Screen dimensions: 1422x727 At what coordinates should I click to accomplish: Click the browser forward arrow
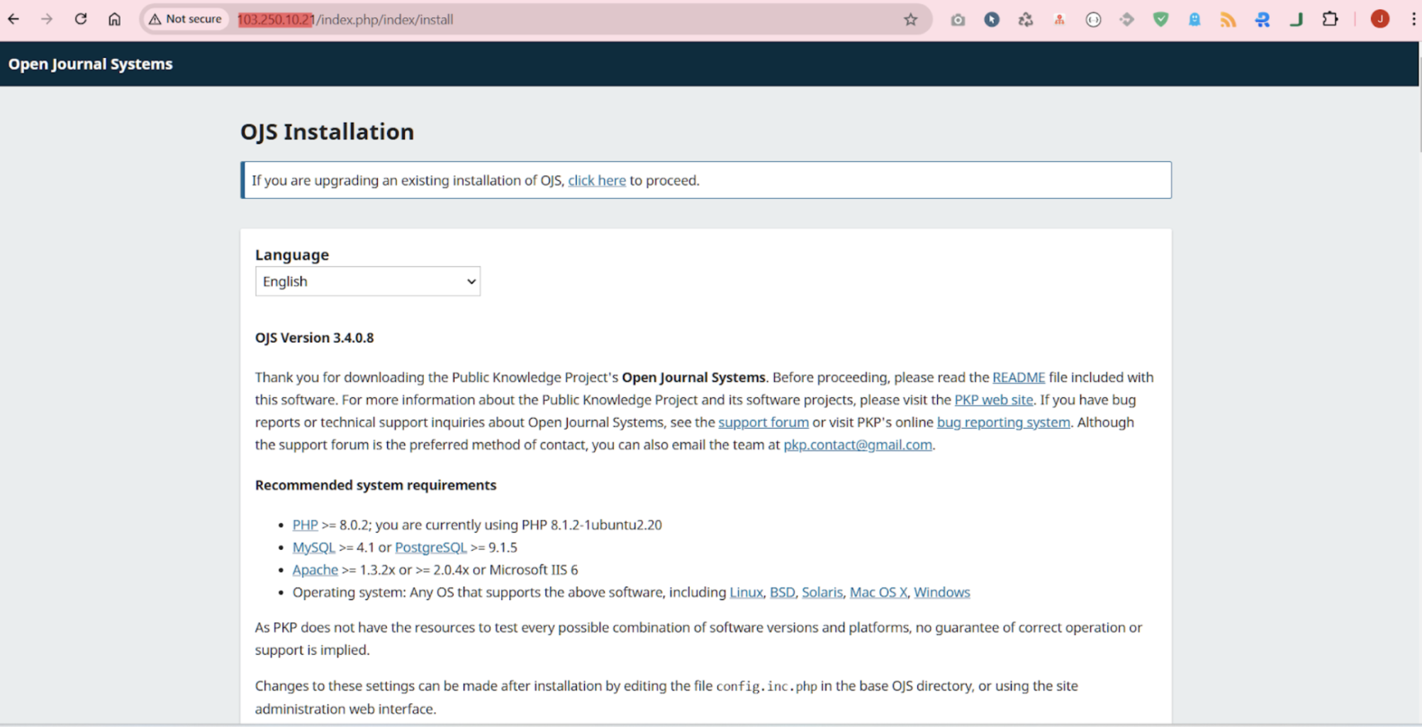47,19
